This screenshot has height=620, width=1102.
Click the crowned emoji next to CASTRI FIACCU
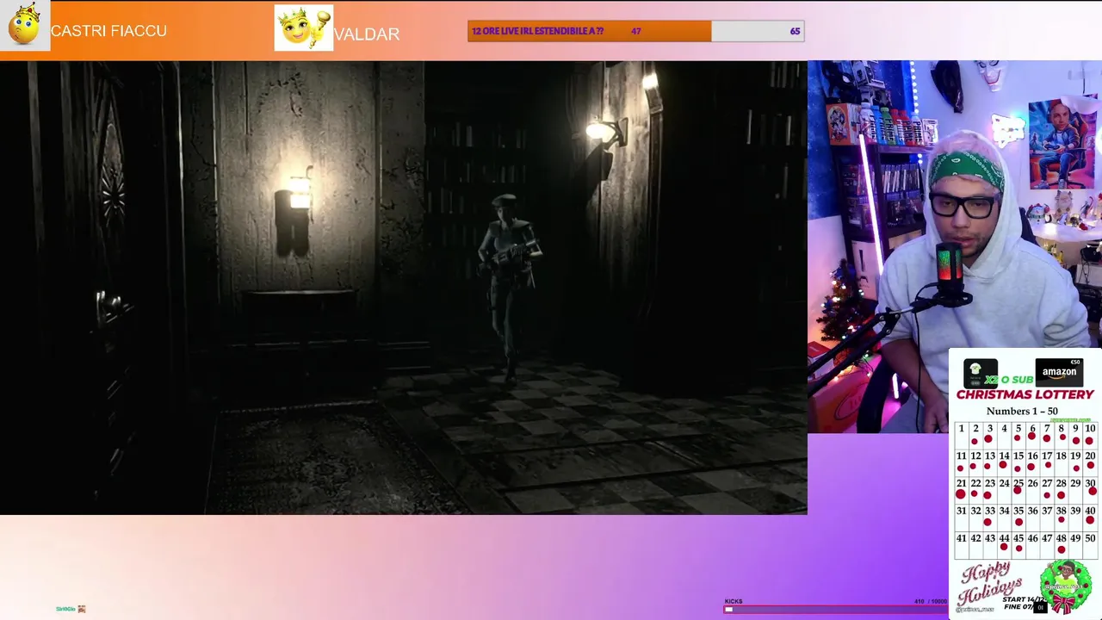(25, 26)
